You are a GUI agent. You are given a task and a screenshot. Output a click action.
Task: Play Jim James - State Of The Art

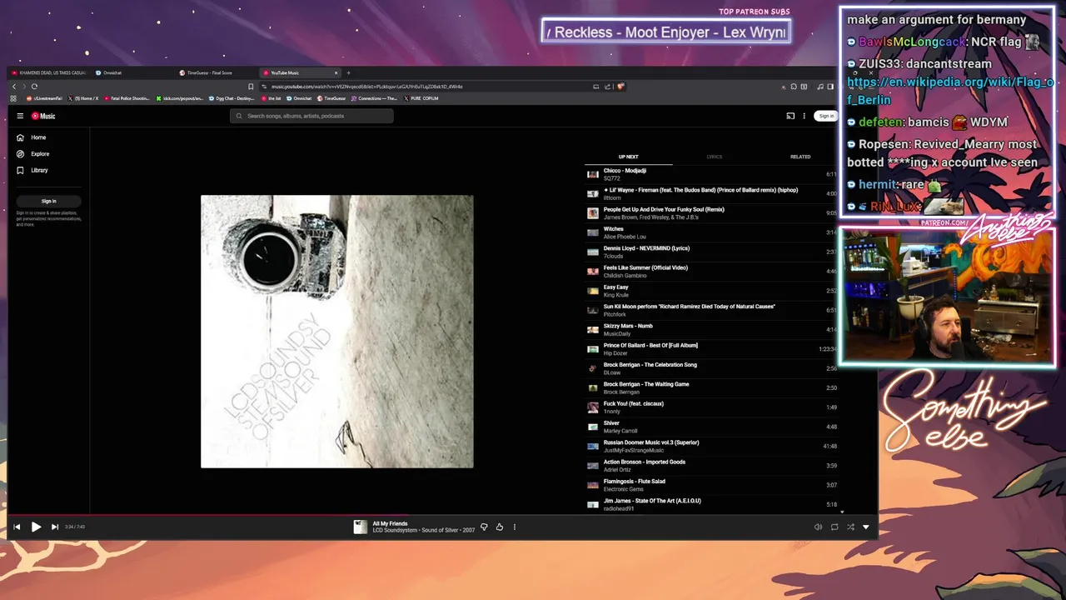[x=712, y=504]
